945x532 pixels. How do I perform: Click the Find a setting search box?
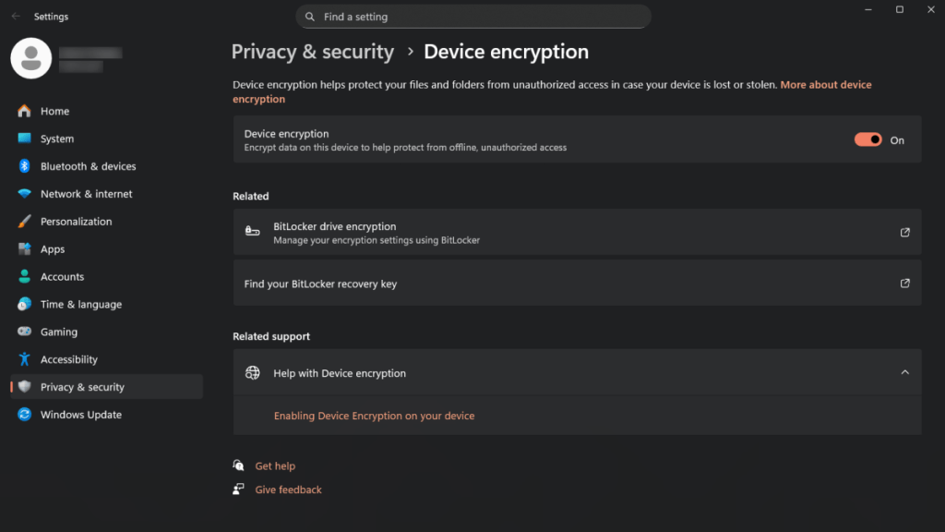point(472,17)
